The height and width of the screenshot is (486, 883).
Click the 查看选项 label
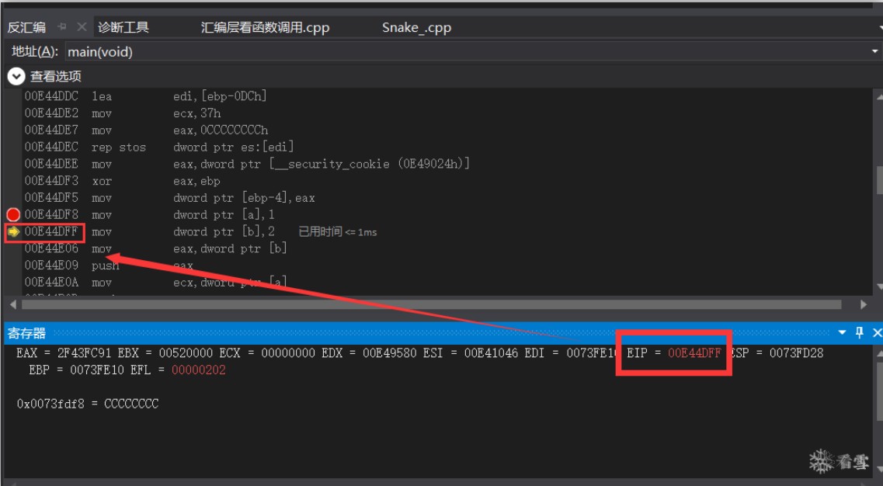tap(56, 76)
